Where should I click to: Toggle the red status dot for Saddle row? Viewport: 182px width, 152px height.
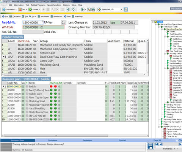pyautogui.click(x=51, y=87)
